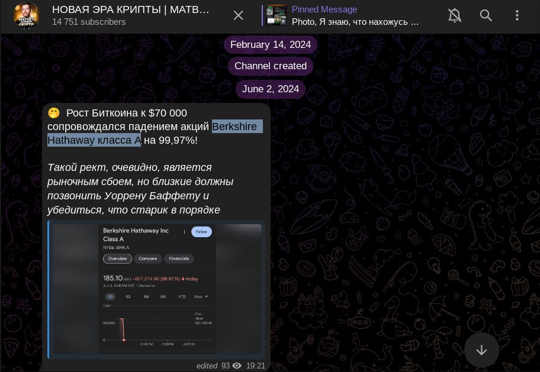Toggle channel notifications with the bell icon
The height and width of the screenshot is (372, 540).
455,15
